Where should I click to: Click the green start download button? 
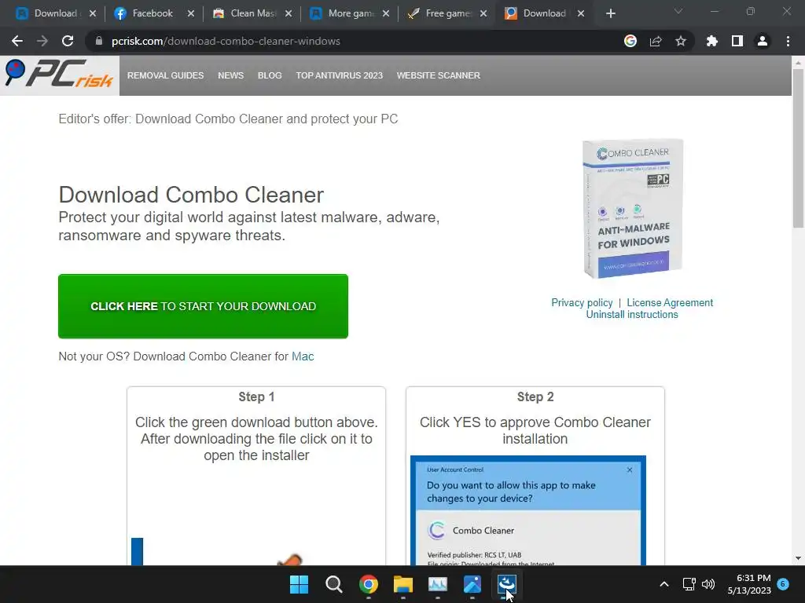pyautogui.click(x=204, y=306)
